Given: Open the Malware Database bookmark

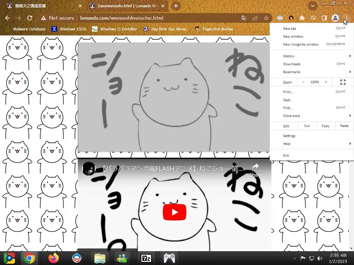Looking at the screenshot, I should pos(26,29).
